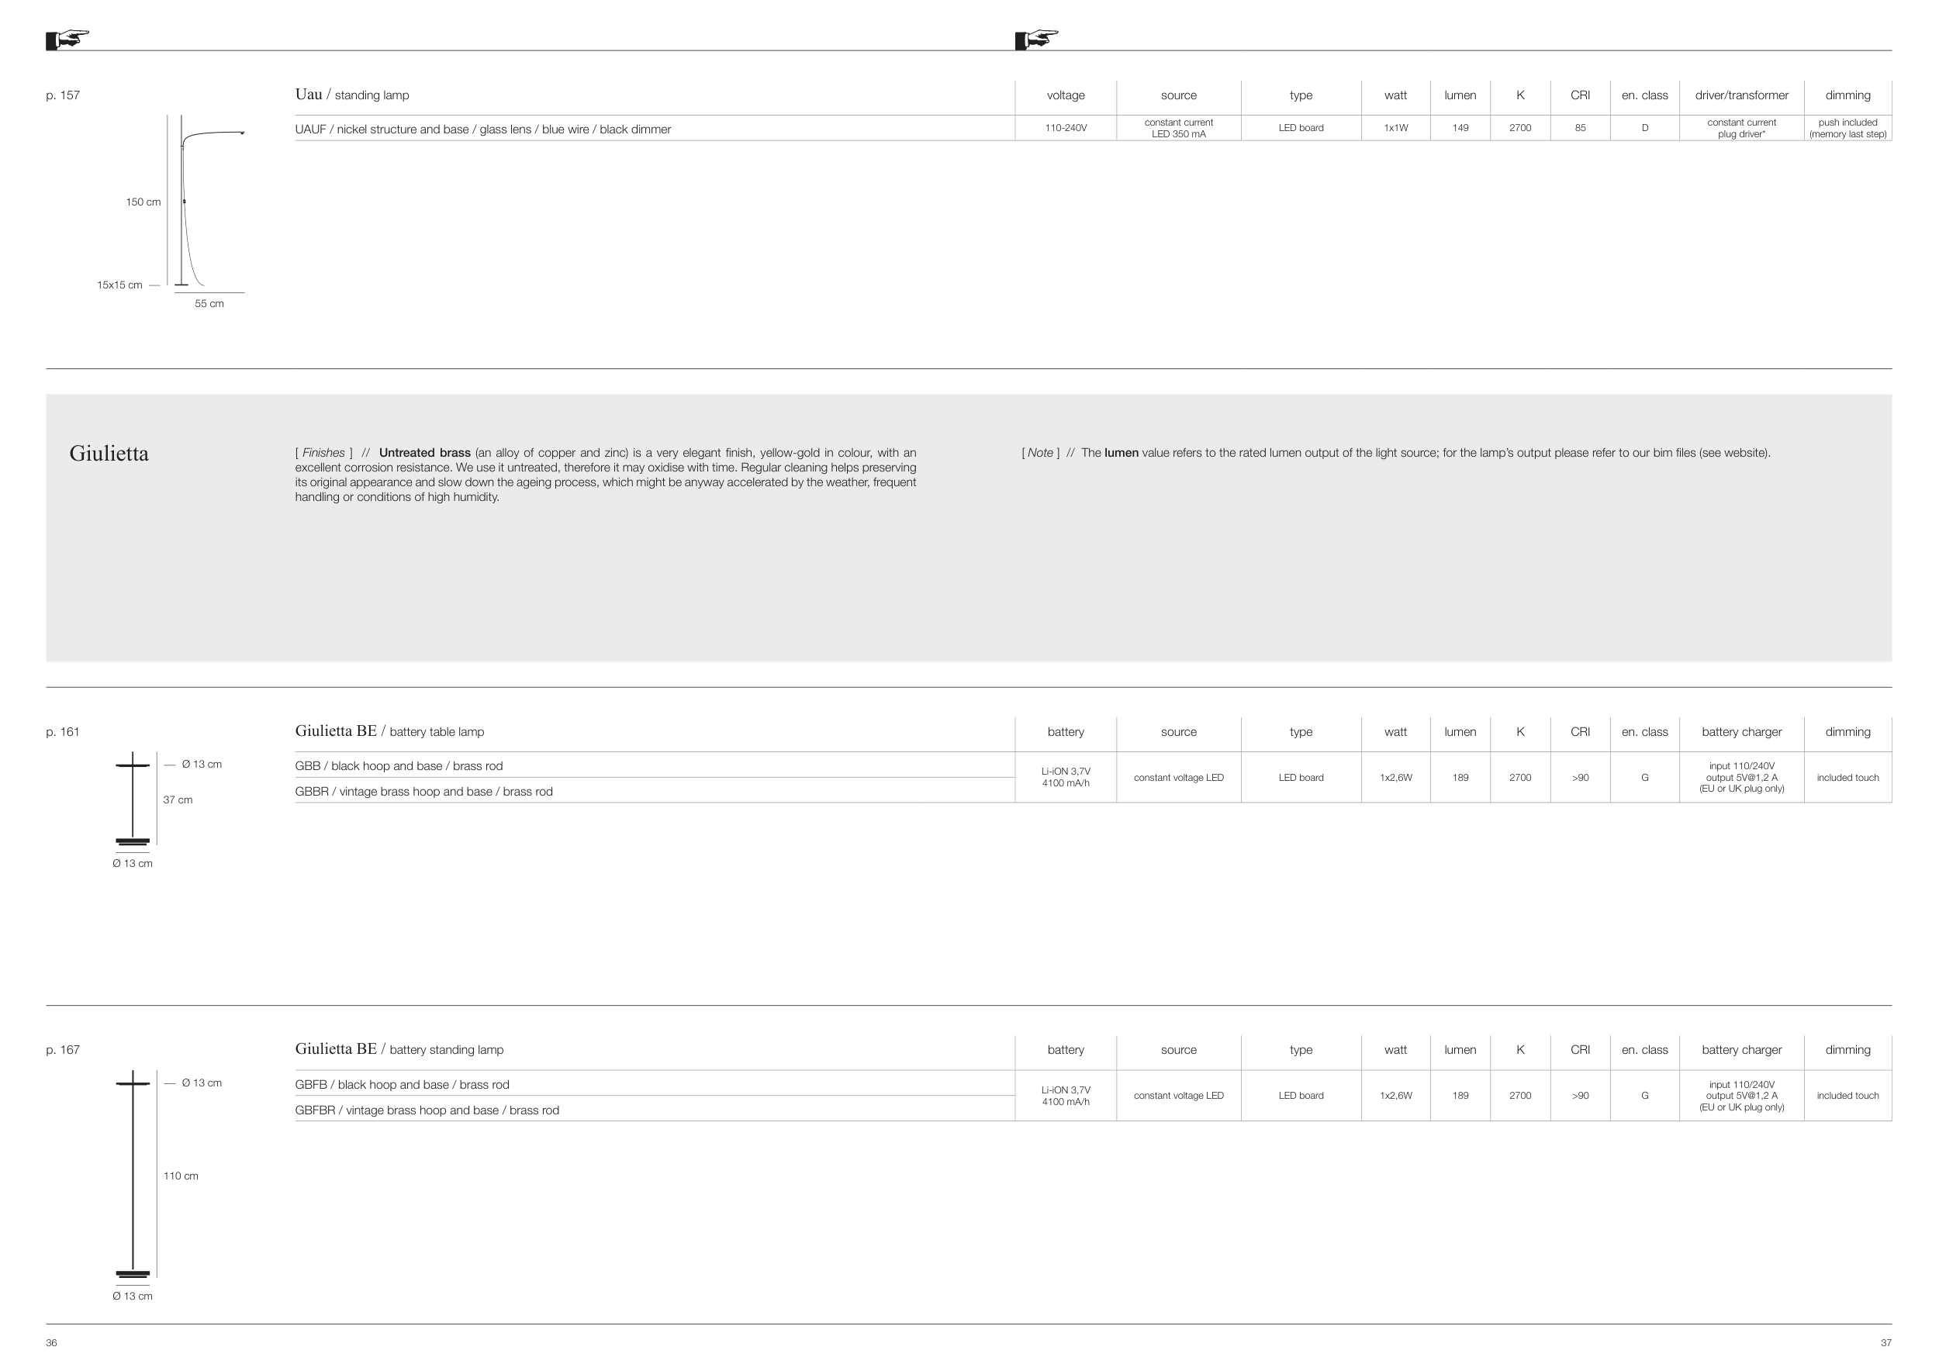This screenshot has height=1371, width=1939.
Task: Click the p. 157 page reference
Action: pos(63,95)
